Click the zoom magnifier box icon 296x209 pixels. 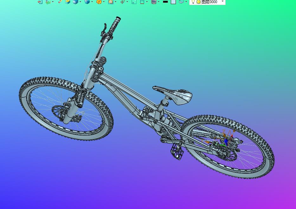[111, 2]
